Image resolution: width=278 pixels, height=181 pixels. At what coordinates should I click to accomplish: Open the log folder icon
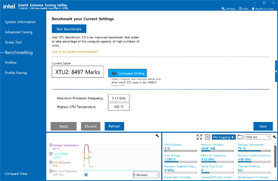(240, 137)
